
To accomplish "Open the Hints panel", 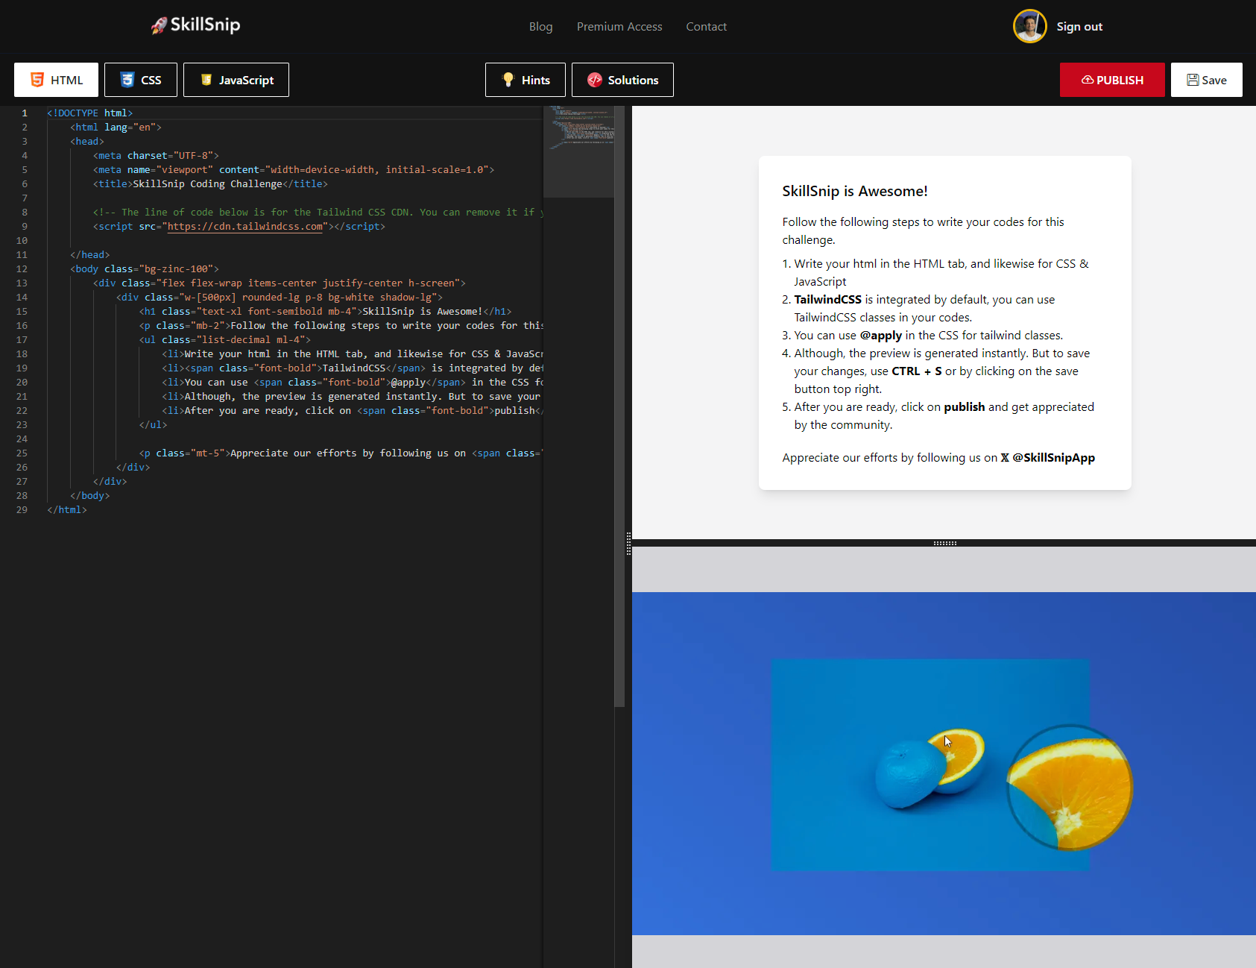I will point(526,80).
